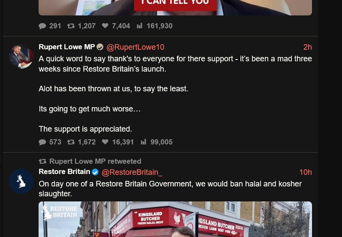
Task: Open Rupert Lowe MP's profile avatar
Action: point(21,57)
